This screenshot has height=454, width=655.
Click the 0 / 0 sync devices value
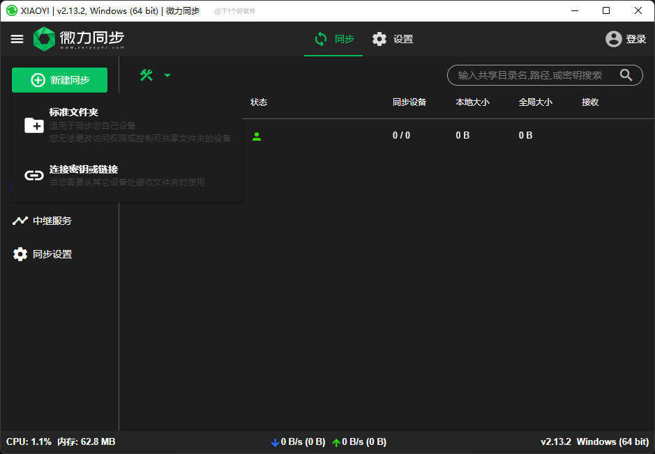(x=401, y=135)
